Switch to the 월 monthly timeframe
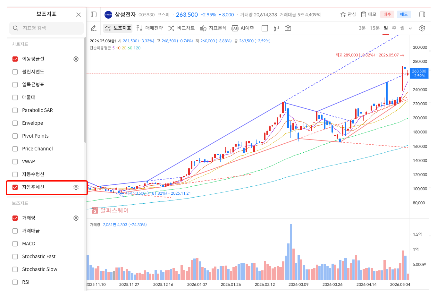Screen dimensions: 437x297 point(402,28)
